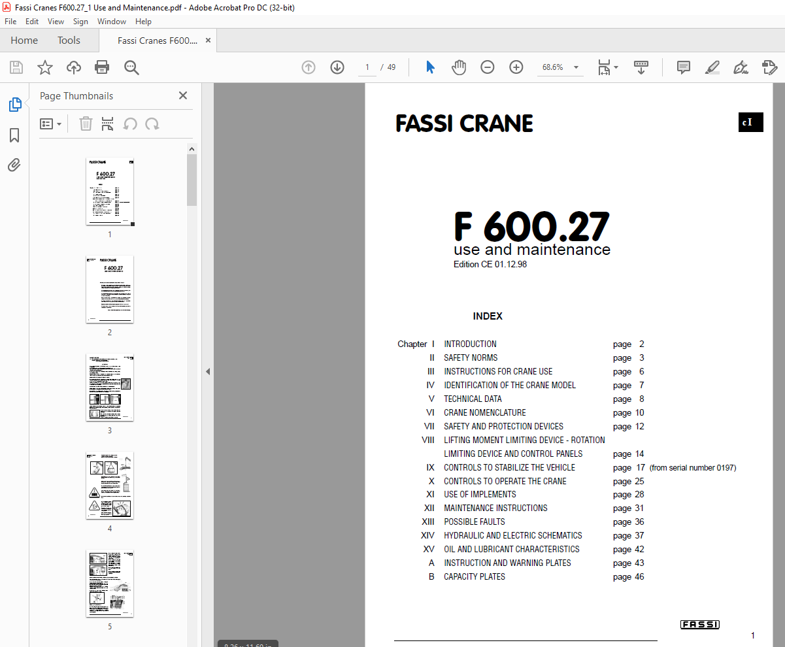Select page 1 thumbnail
Screen dimensions: 785x647
[110, 192]
